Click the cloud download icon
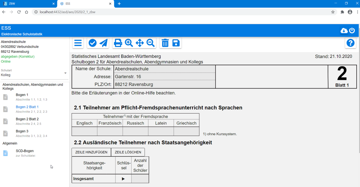 coord(344,31)
